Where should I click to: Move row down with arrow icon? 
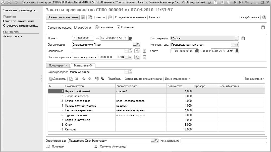(x=89, y=79)
